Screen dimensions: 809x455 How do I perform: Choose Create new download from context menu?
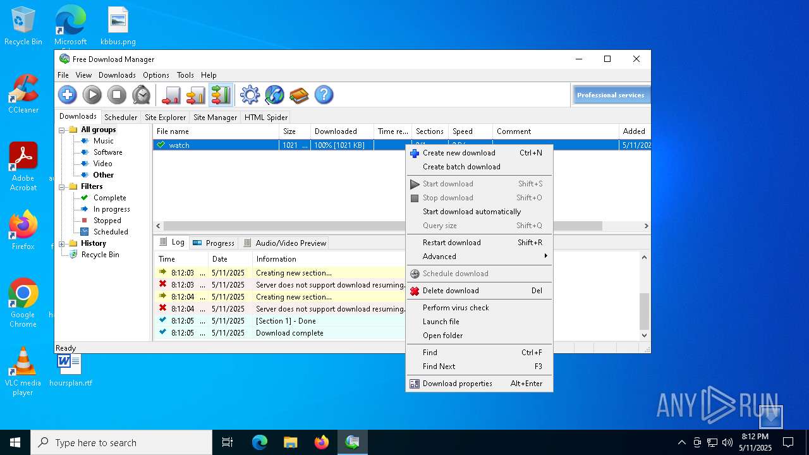point(479,153)
